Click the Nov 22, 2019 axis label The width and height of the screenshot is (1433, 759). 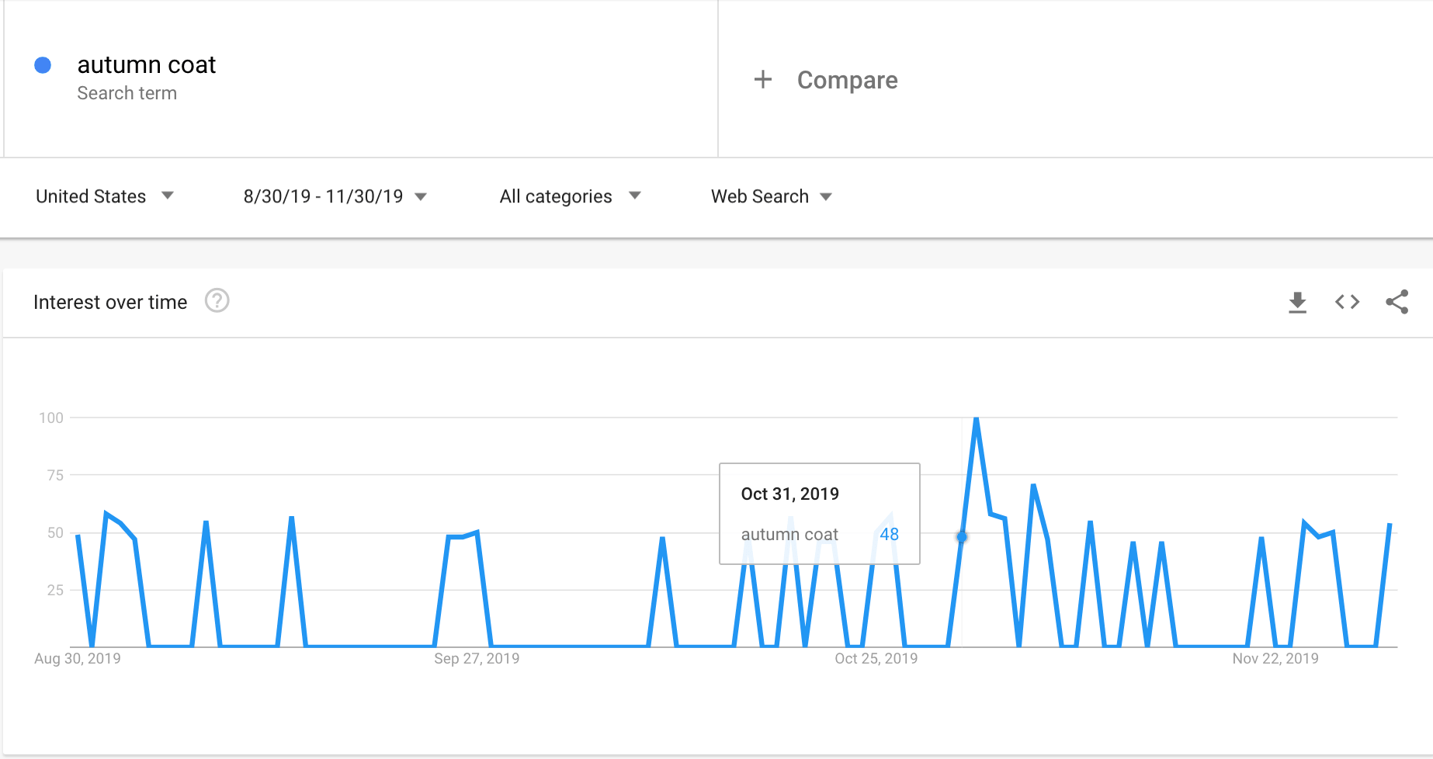pyautogui.click(x=1275, y=659)
